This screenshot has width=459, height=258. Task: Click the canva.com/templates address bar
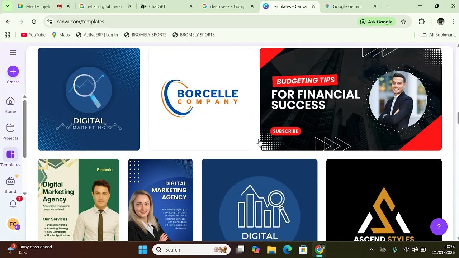(x=201, y=21)
